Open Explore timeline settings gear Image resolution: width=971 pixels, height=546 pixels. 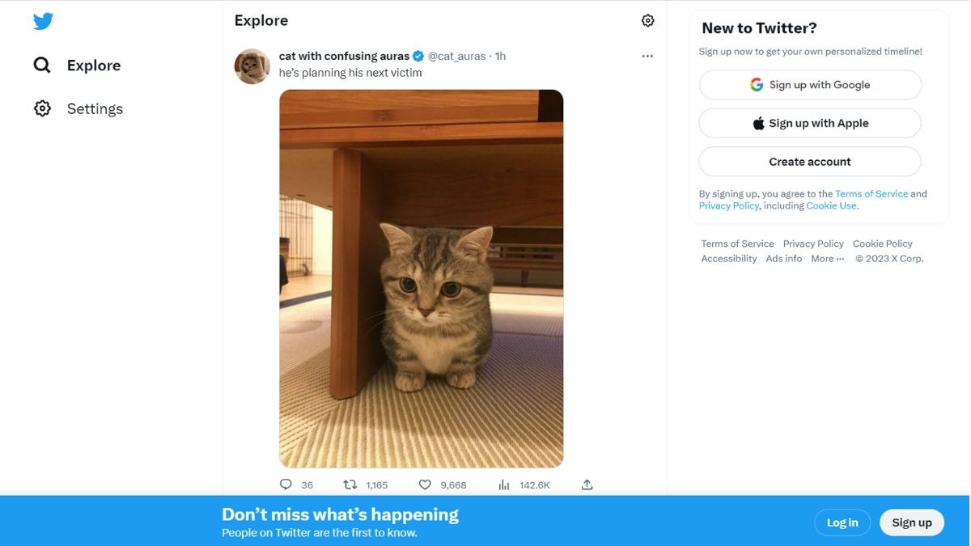pos(647,19)
